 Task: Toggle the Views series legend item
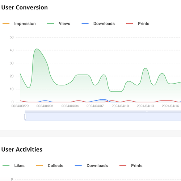coord(59,24)
